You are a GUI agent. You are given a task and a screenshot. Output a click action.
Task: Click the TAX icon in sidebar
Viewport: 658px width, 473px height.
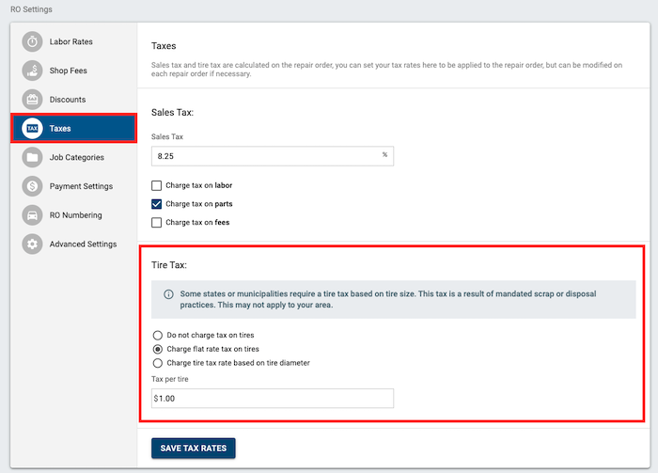pyautogui.click(x=32, y=129)
